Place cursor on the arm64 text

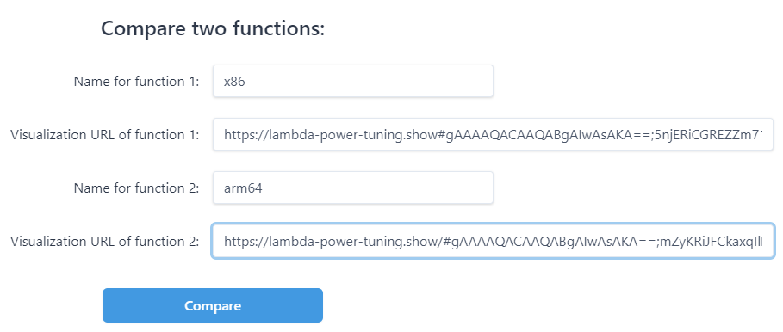[243, 188]
